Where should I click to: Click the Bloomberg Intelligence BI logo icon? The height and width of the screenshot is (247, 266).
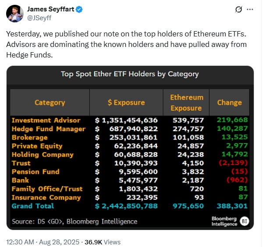click(244, 221)
